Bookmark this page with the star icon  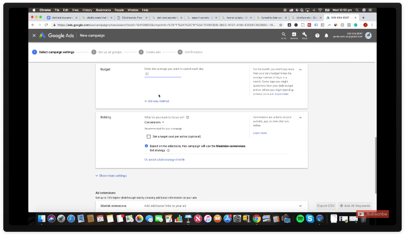[281, 25]
